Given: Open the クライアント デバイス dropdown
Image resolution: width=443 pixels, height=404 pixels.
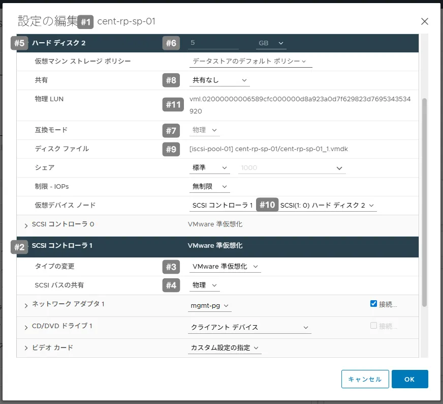Looking at the screenshot, I should (x=249, y=328).
